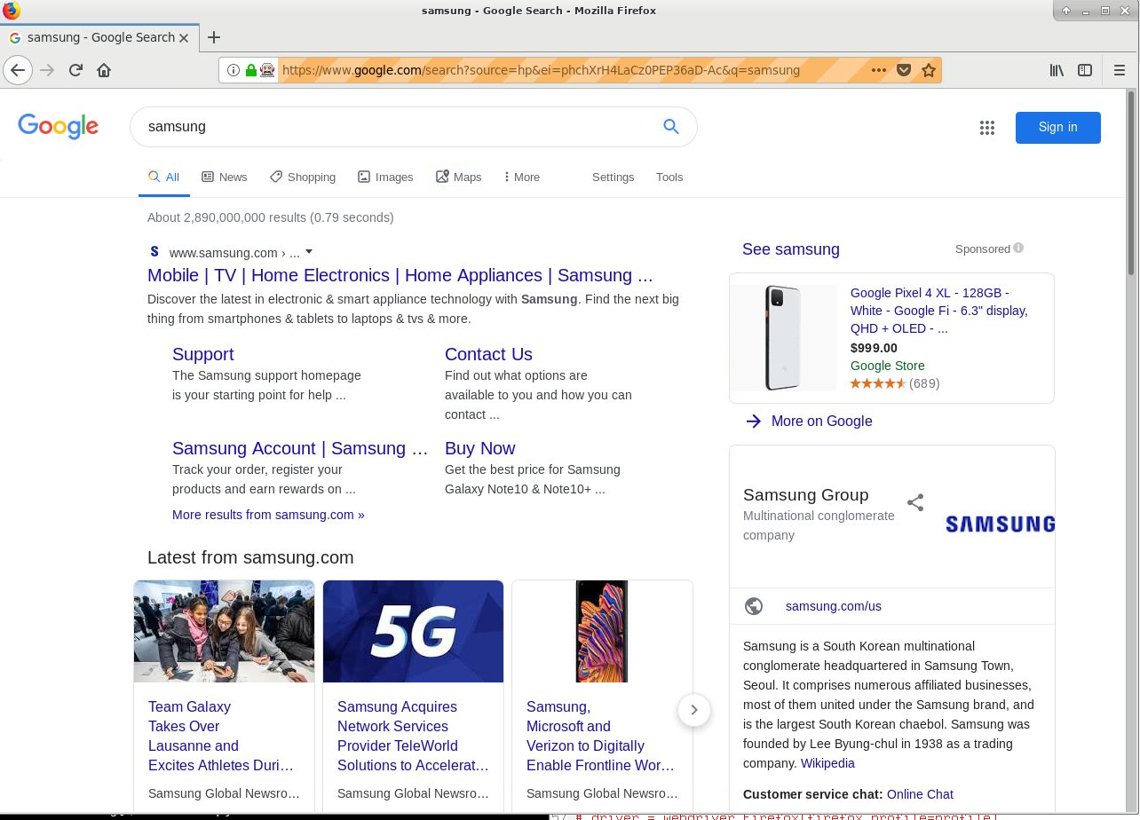1140x820 pixels.
Task: Switch to the Shopping tab
Action: pos(303,177)
